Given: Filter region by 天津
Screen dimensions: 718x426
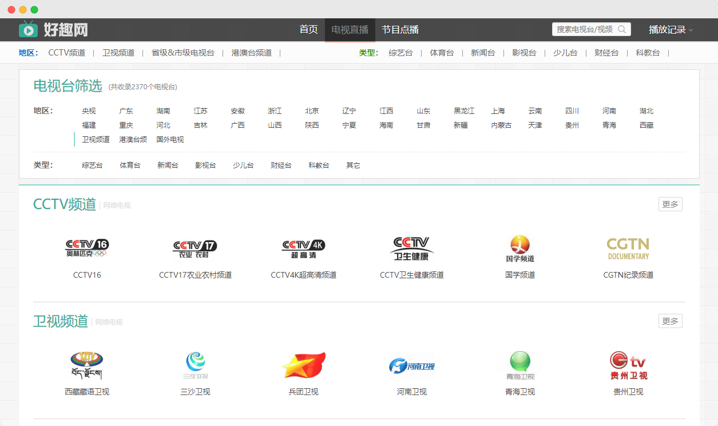Looking at the screenshot, I should [x=535, y=125].
